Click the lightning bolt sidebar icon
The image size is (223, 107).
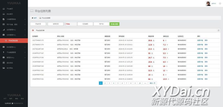pyautogui.click(x=4, y=52)
